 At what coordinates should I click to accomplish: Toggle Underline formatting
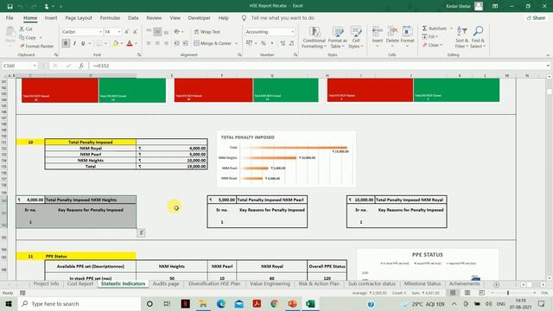(83, 43)
